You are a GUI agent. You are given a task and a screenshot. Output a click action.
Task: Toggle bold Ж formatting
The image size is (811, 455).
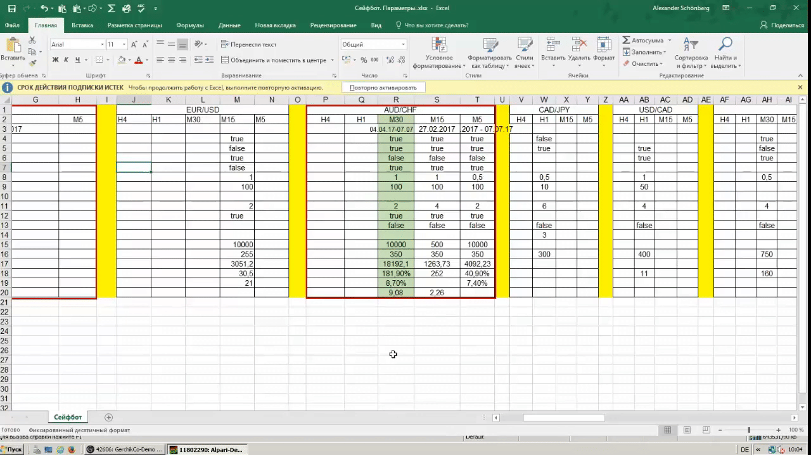pos(55,60)
